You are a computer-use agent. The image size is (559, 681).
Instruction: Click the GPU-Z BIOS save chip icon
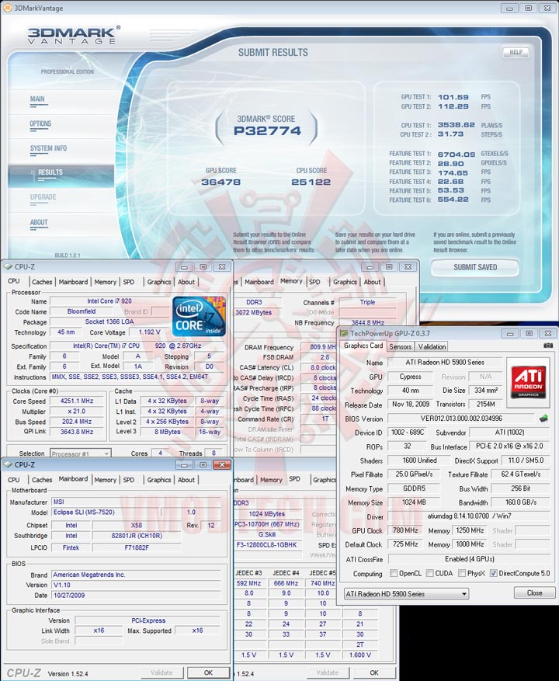(543, 419)
